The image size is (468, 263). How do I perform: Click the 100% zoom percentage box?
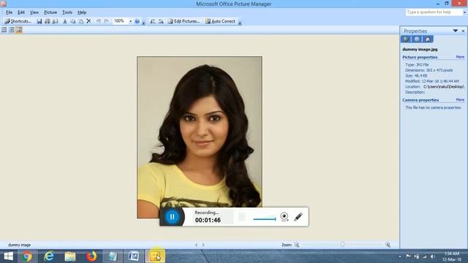point(120,21)
